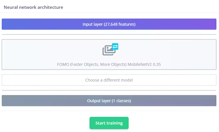Viewport: 219px width, 132px height.
Task: Select the Output layer bar
Action: pos(109,101)
